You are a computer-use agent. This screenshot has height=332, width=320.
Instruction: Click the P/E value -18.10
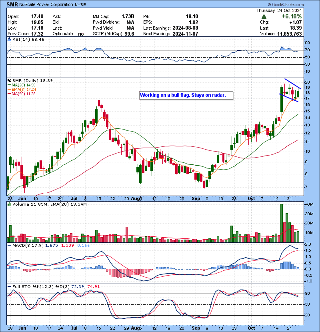tap(191, 16)
